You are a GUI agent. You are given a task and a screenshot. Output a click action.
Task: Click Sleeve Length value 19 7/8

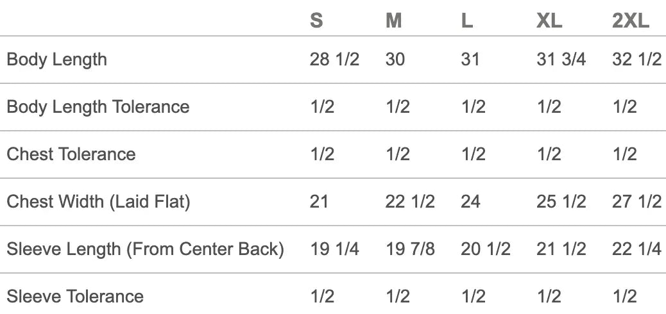point(410,249)
